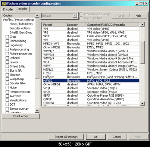Viewport: 150px width, 147px height.
Task: Open decoder cell for VP8
Action: click(x=76, y=40)
